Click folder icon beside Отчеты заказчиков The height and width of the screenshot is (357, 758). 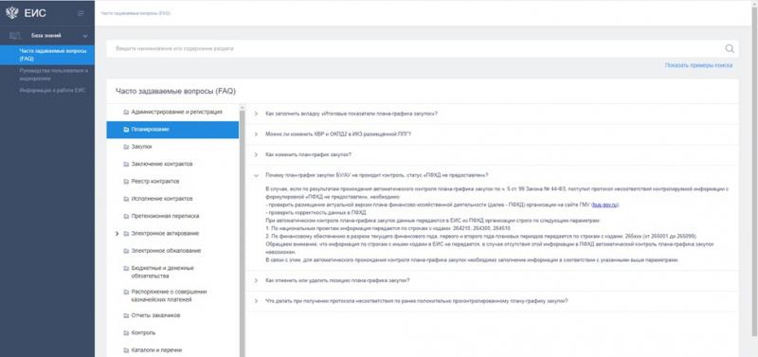pos(126,316)
